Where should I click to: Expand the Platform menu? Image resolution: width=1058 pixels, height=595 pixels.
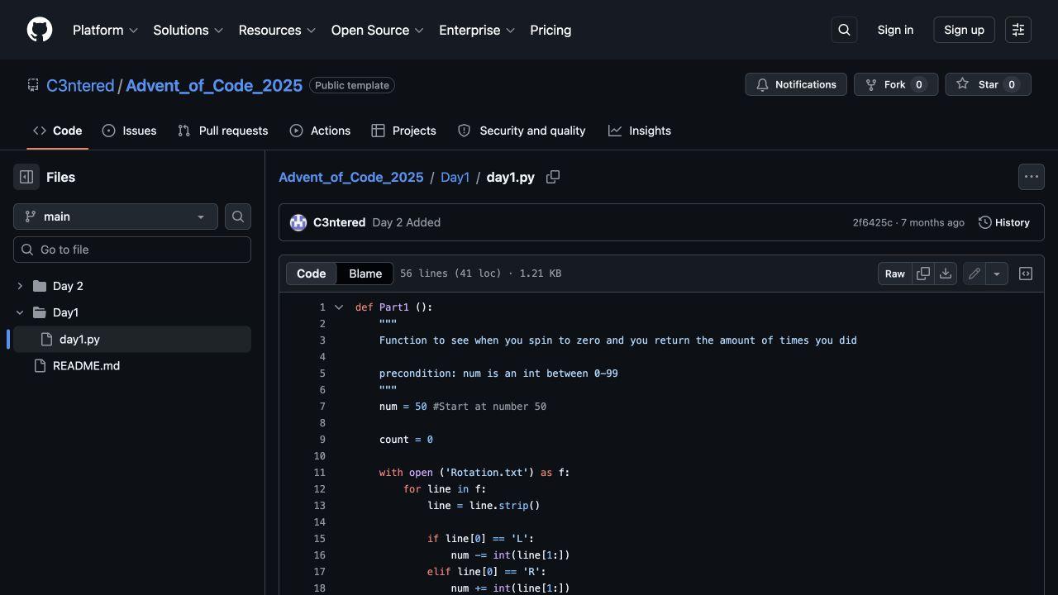tap(105, 30)
